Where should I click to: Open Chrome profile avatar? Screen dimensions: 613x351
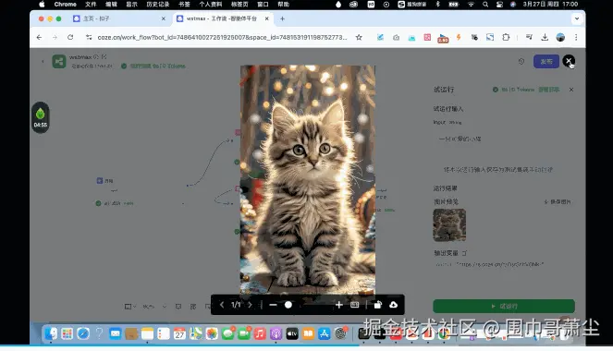pos(560,38)
